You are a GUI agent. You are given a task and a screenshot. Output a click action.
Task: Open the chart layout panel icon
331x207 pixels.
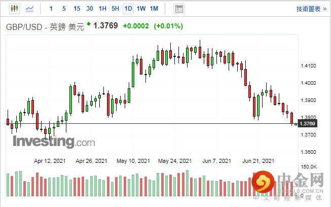[178, 9]
